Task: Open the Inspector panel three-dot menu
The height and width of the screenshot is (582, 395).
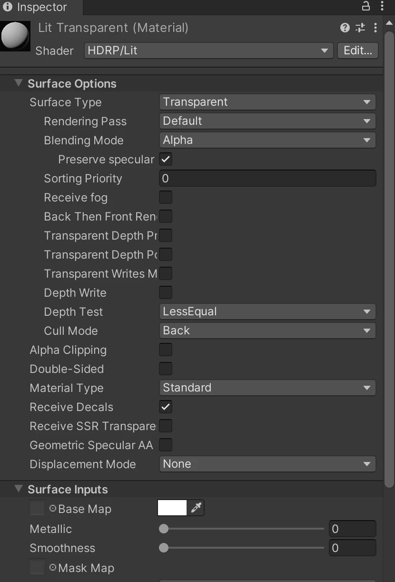Action: (x=382, y=6)
